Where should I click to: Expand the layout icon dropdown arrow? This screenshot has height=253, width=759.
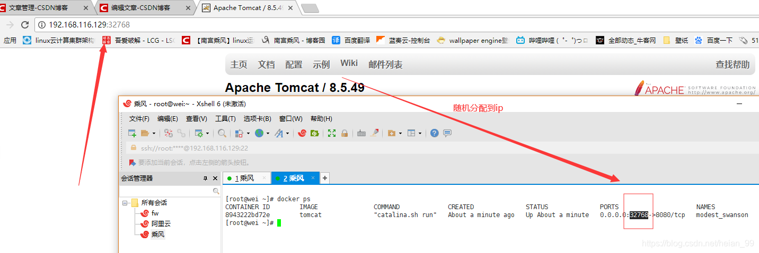[420, 133]
